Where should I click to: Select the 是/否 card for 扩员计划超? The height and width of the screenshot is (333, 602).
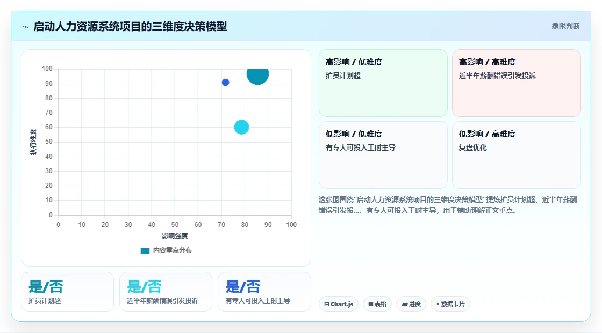point(68,292)
